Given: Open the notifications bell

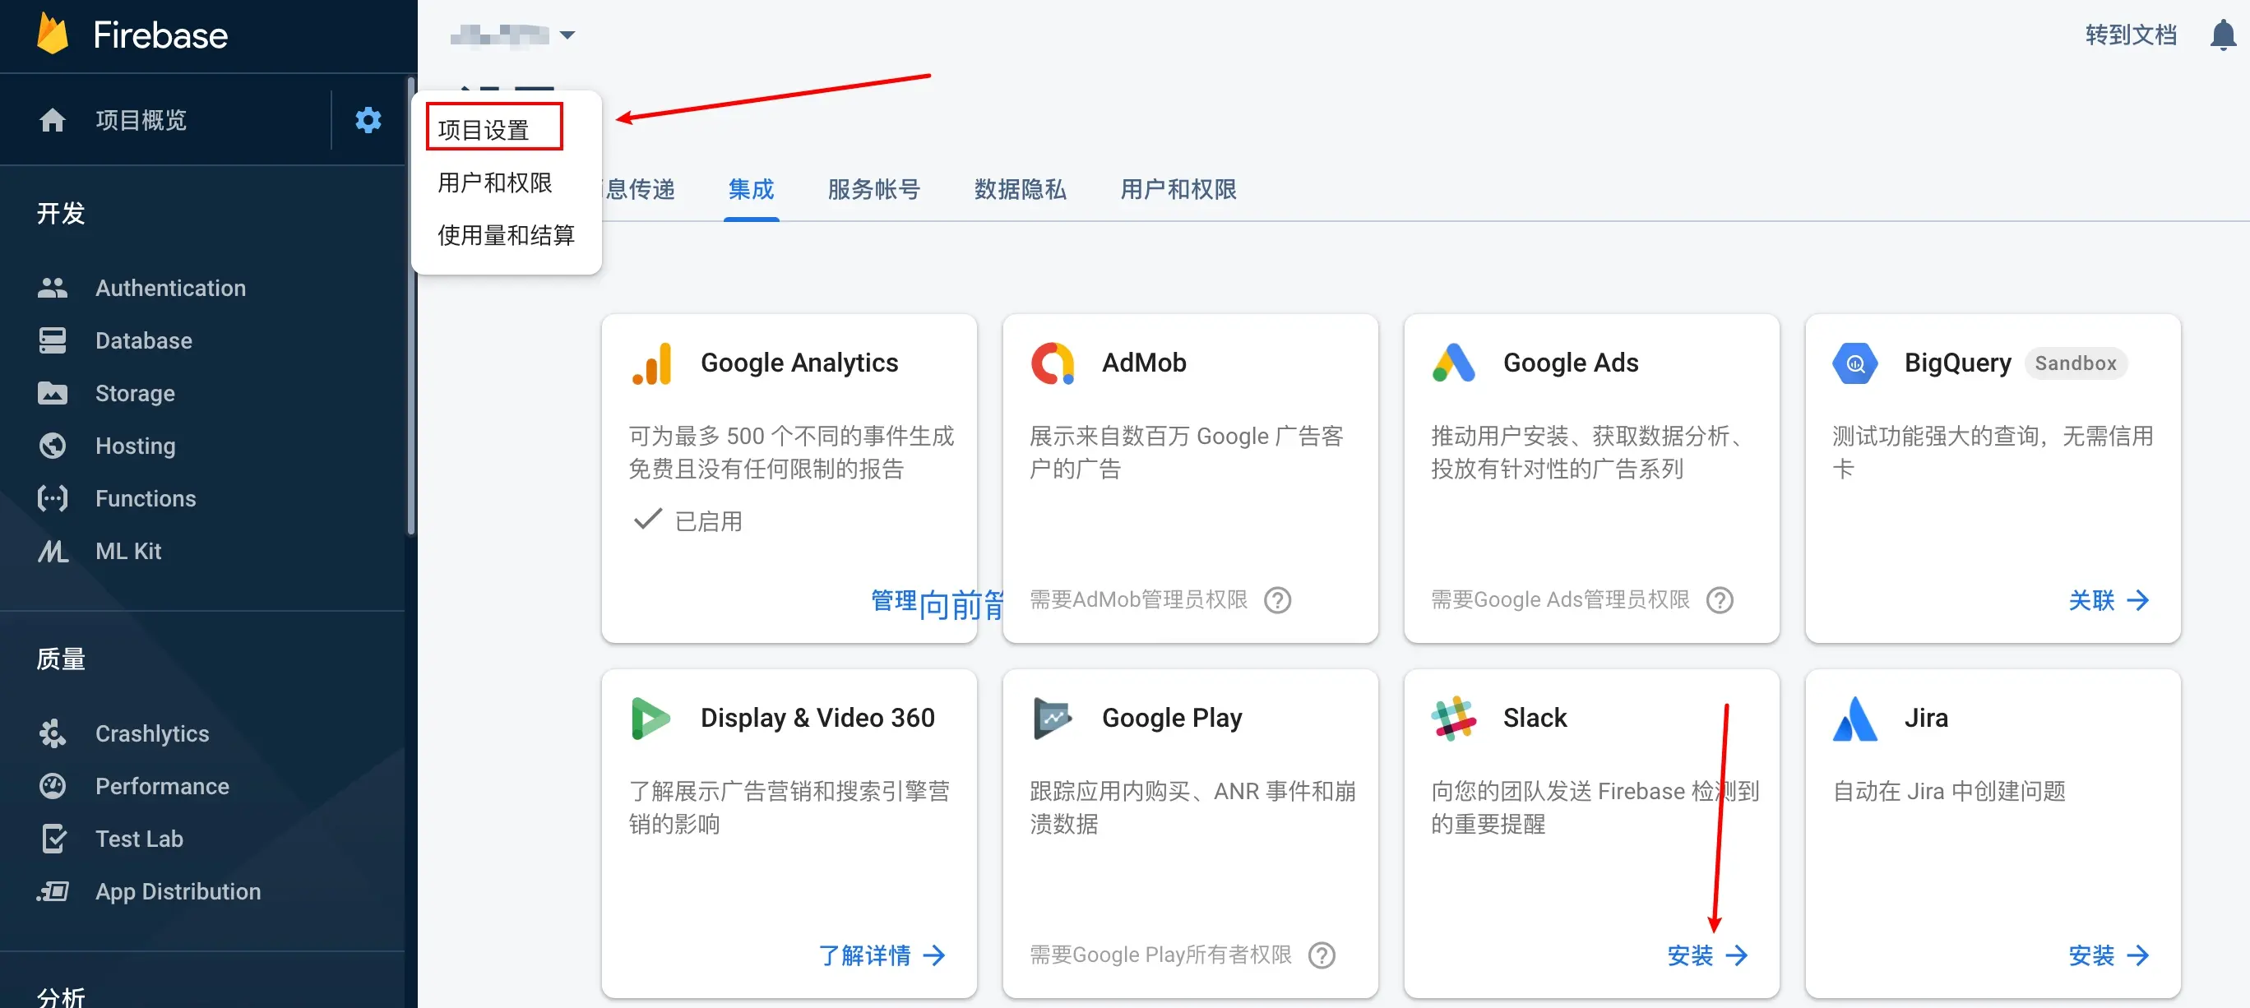Looking at the screenshot, I should click(x=2222, y=36).
